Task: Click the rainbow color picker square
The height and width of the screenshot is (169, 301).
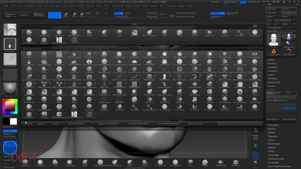Action: click(x=10, y=107)
